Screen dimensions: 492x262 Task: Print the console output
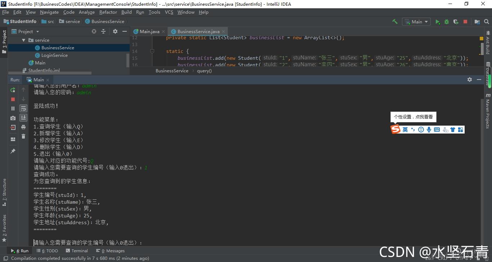point(23,127)
